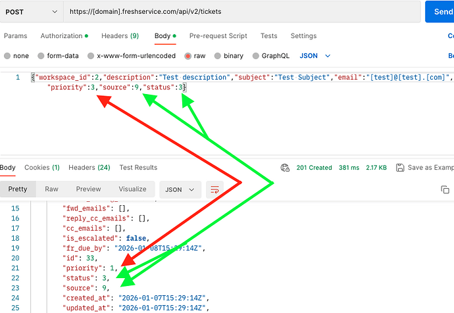Open the Pre-request Script tab
This screenshot has height=313, width=454.
click(x=218, y=36)
